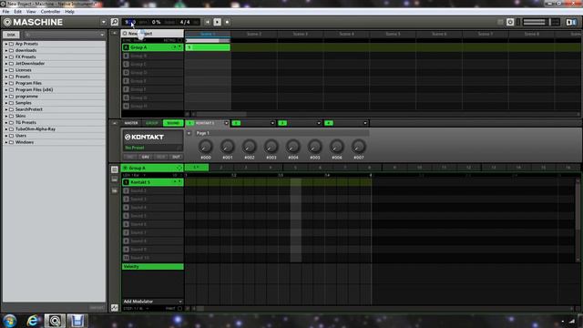Toggle module slot 3 active button
The width and height of the screenshot is (583, 328).
pos(282,123)
